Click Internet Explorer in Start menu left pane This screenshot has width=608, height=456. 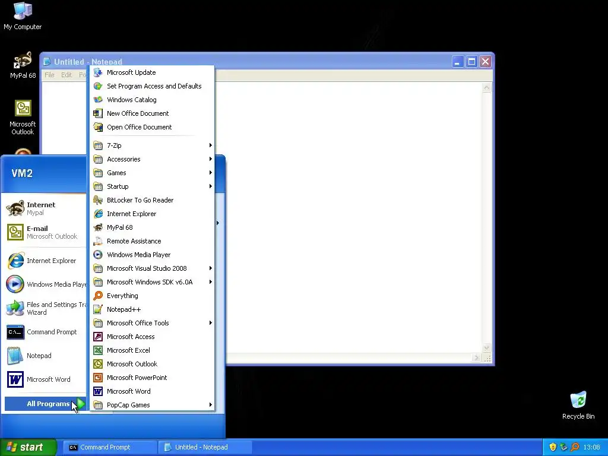(45, 261)
